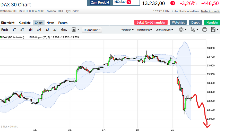225x132 pixels.
Task: Click the -446,50 change value
Action: click(x=210, y=3)
